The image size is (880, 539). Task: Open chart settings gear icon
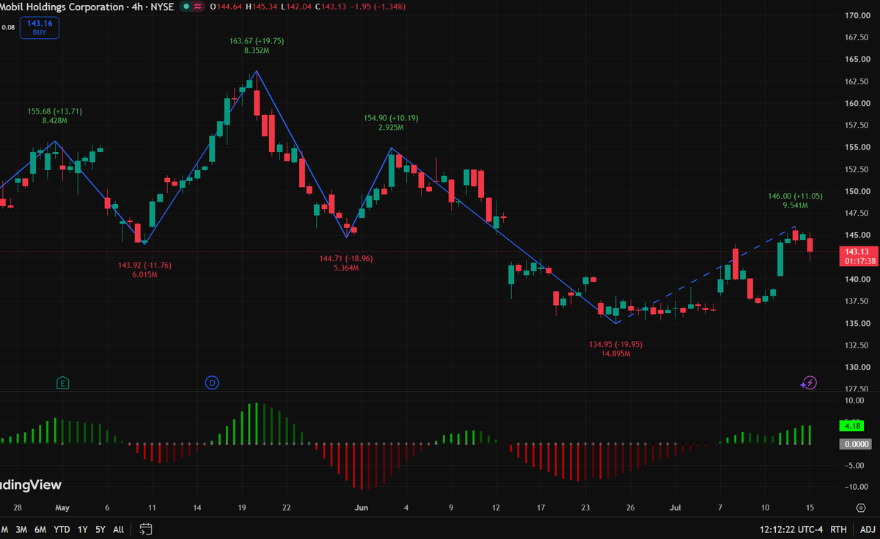click(x=859, y=507)
